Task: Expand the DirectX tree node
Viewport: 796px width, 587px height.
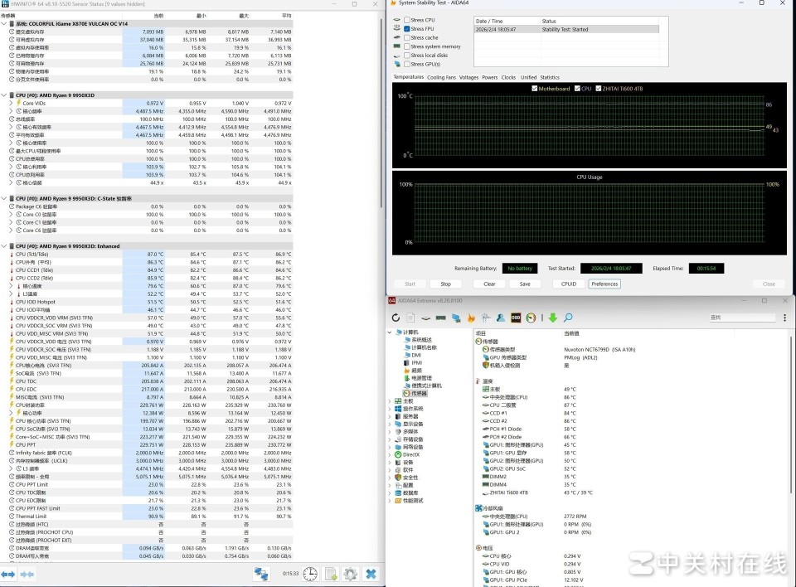Action: click(x=391, y=454)
